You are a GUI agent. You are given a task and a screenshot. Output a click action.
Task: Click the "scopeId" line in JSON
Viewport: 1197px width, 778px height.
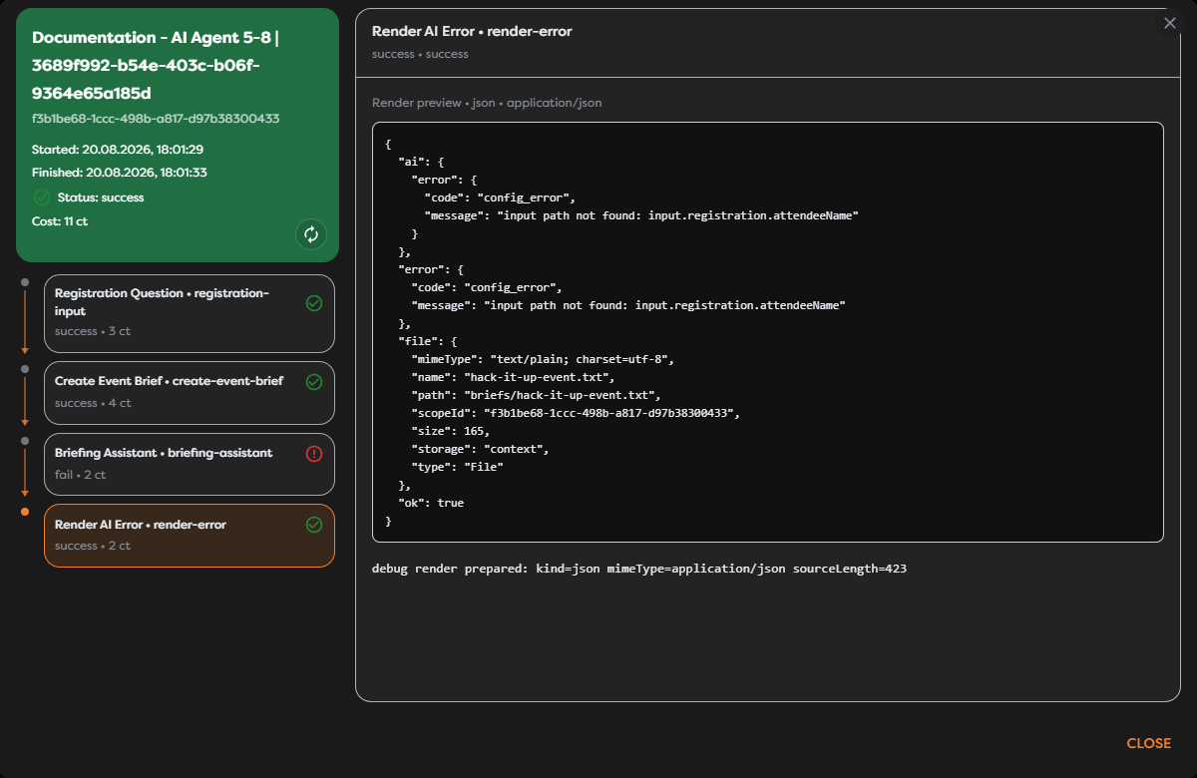(576, 413)
